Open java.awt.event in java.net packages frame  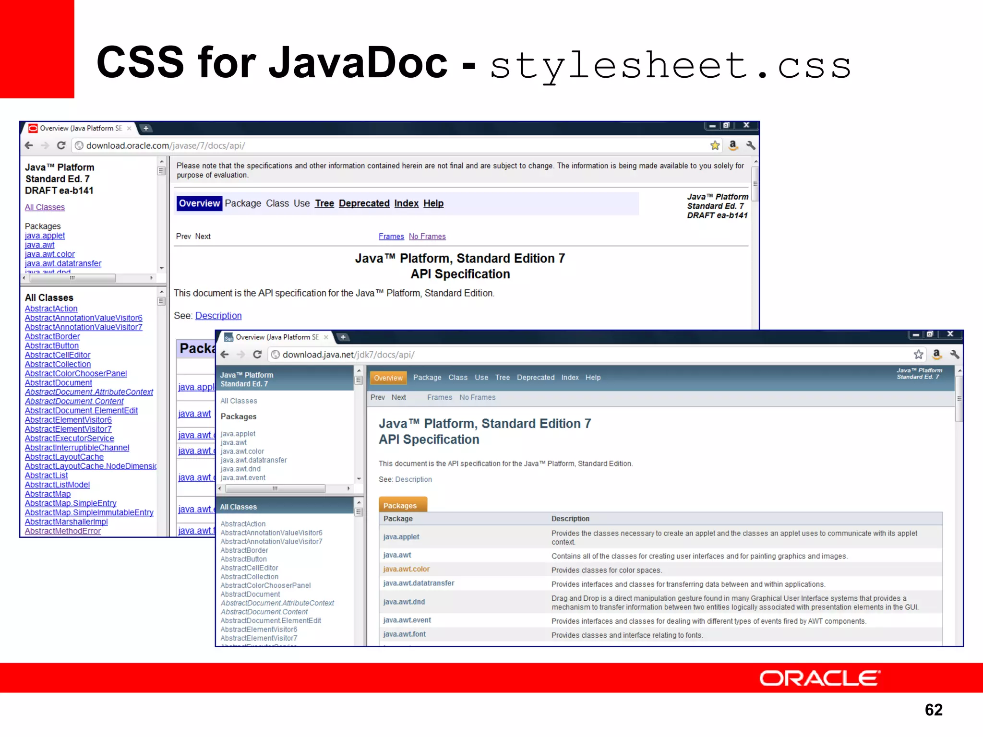pyautogui.click(x=243, y=478)
